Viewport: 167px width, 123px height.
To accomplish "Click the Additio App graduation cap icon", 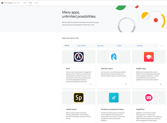I will click(x=149, y=57).
